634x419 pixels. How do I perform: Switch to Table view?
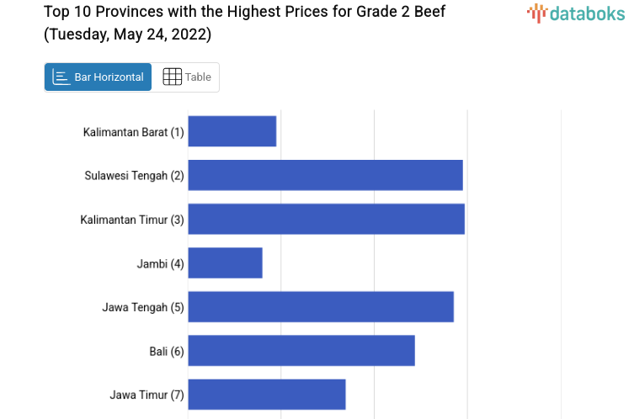(187, 77)
